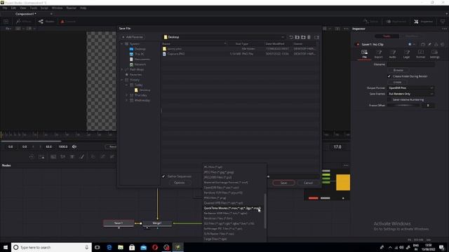Enable Saver-relative Numbering checkbox
This screenshot has height=252, width=449.
389,99
